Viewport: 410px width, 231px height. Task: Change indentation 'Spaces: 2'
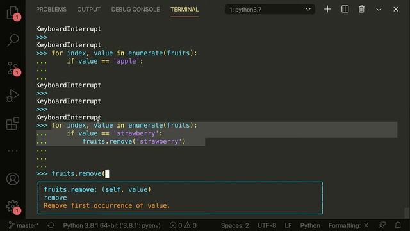coord(235,225)
